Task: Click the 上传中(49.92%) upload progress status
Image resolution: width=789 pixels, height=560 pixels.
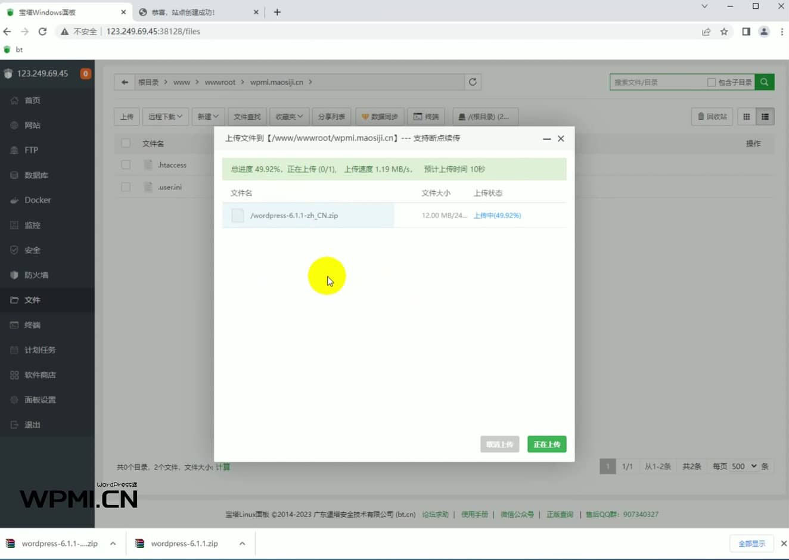Action: (x=497, y=215)
